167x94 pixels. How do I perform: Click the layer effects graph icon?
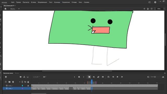click(x=28, y=77)
